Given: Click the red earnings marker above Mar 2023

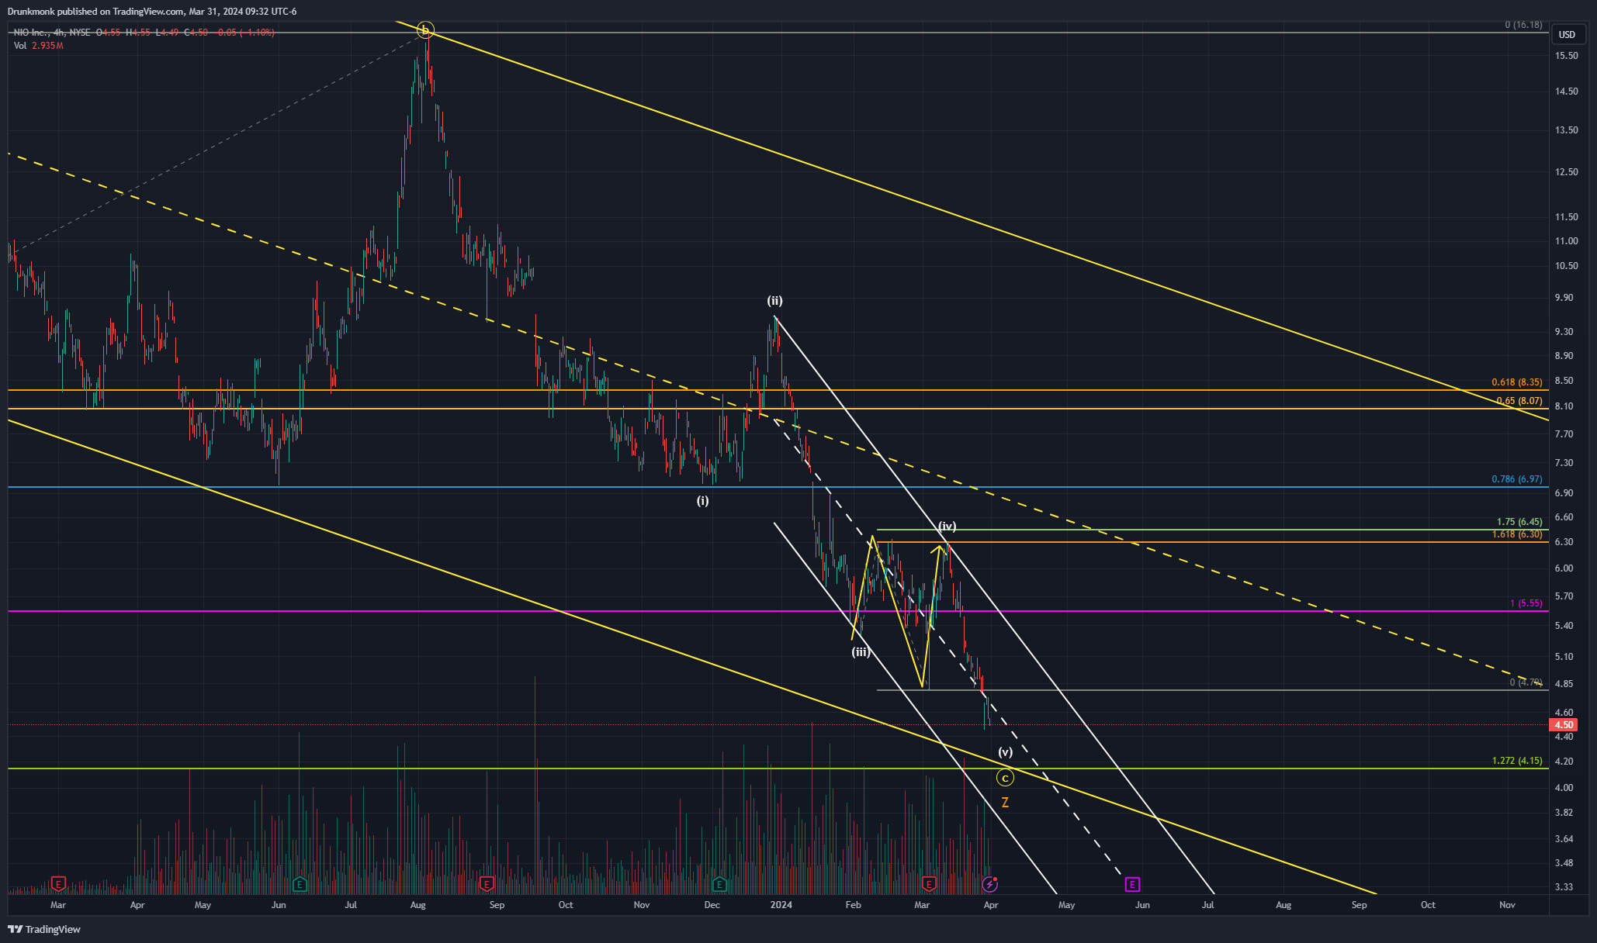Looking at the screenshot, I should point(58,883).
